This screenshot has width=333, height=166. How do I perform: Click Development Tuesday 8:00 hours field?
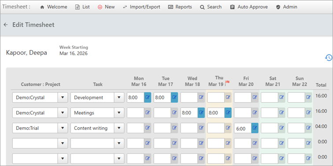click(x=163, y=97)
